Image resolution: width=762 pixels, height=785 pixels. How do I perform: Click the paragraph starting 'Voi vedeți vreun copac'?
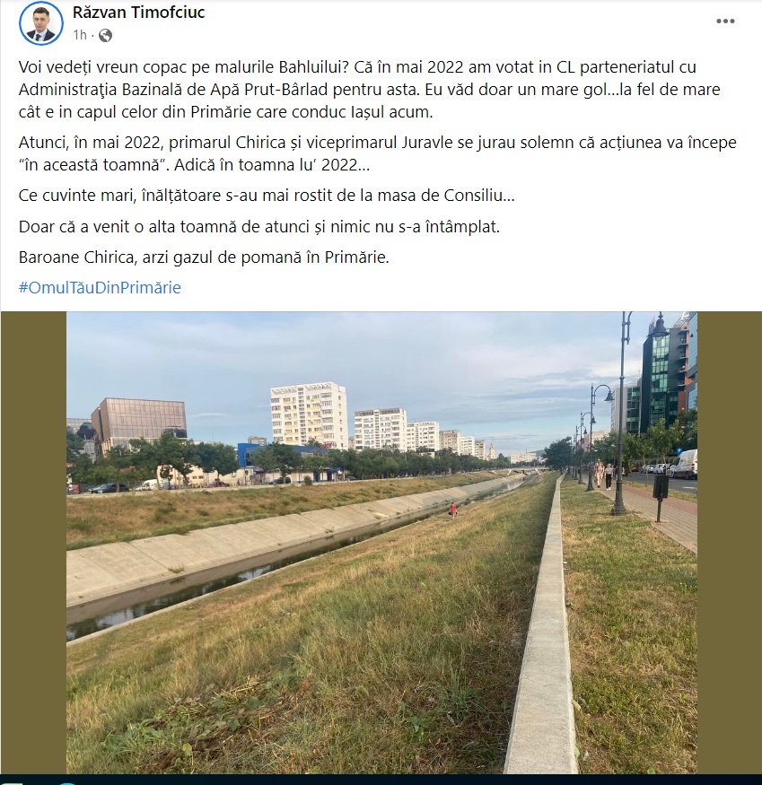coord(369,89)
